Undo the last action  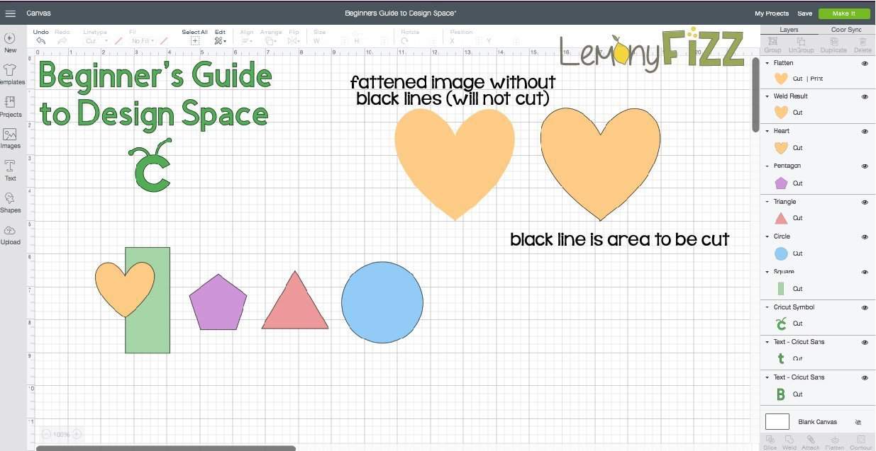click(x=41, y=41)
